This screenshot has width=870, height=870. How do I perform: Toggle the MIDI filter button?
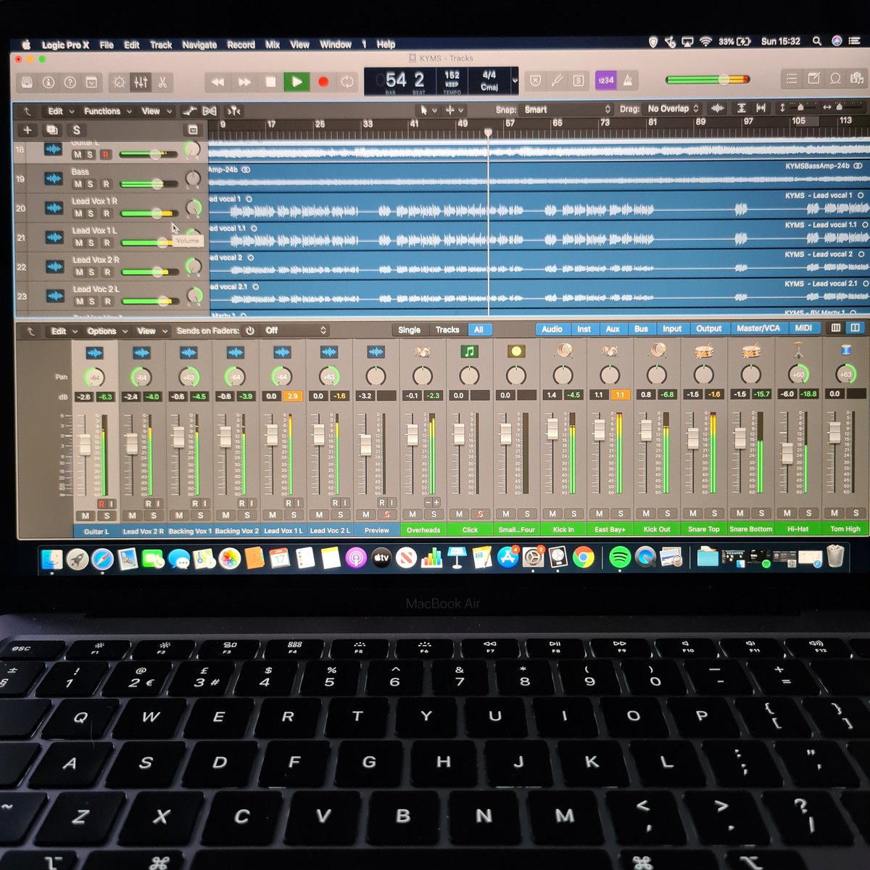coord(803,328)
